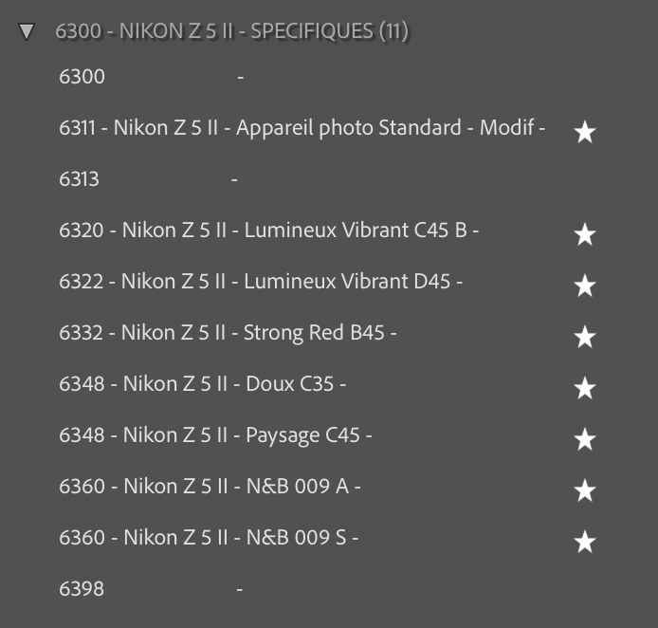Viewport: 658px width, 628px height.
Task: Select the Appareil photo Standard Modif preset
Action: pyautogui.click(x=302, y=128)
